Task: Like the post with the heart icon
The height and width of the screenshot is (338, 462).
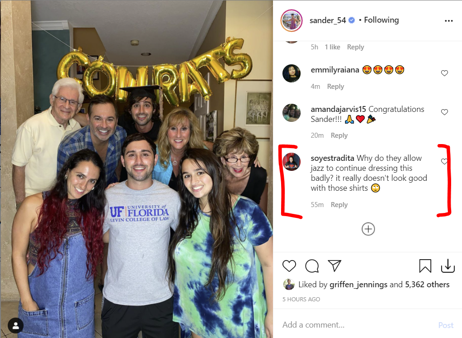Action: [289, 266]
